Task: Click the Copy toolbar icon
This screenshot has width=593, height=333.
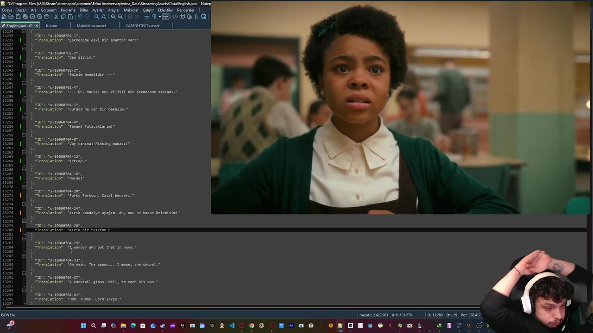Action: click(x=63, y=17)
